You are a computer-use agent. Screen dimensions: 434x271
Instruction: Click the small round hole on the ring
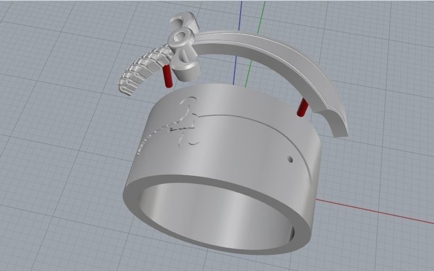point(290,160)
